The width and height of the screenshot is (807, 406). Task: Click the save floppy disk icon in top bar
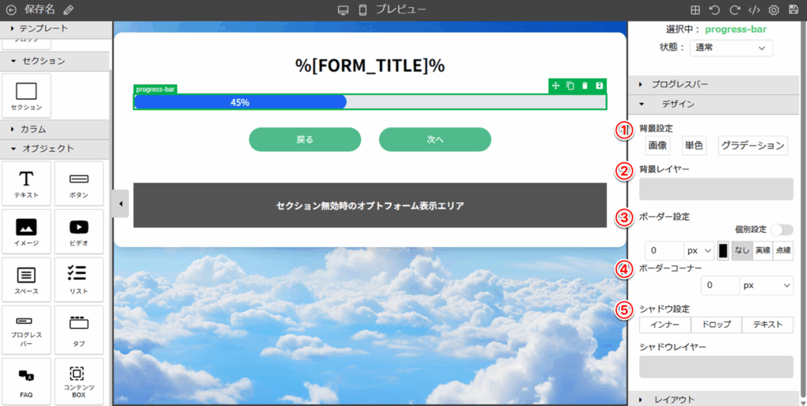click(x=793, y=10)
